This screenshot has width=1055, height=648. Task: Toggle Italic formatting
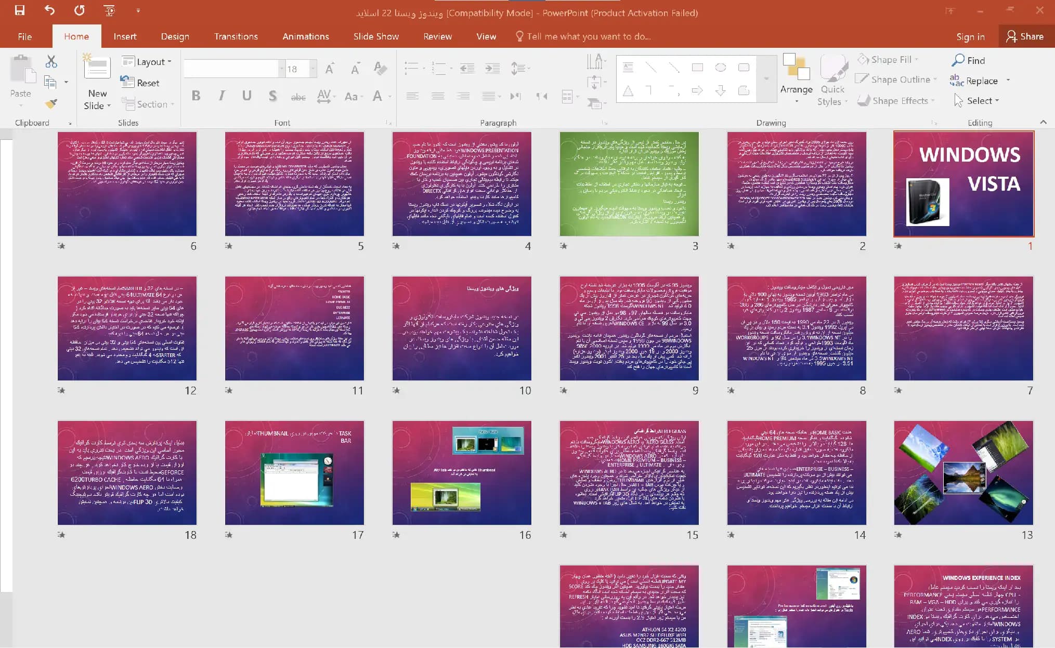(x=222, y=96)
